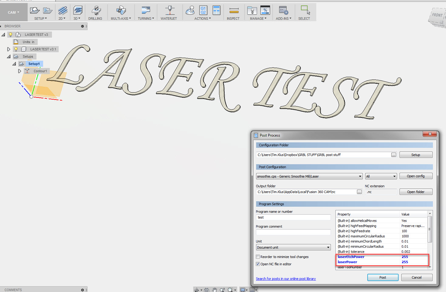Click the New Setup icon in toolbar

coord(35,10)
